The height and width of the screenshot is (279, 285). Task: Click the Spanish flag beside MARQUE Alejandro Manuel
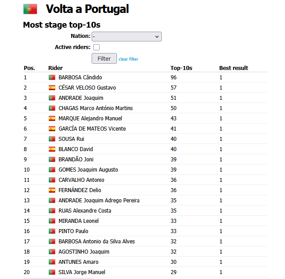(x=52, y=119)
